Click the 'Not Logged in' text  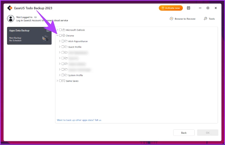click(24, 17)
